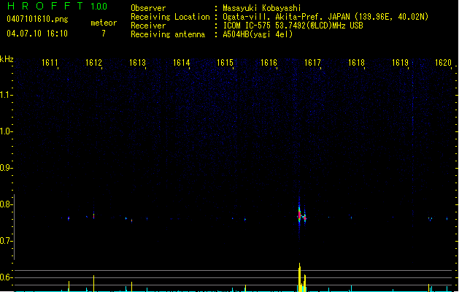Image resolution: width=459 pixels, height=292 pixels.
Task: Click the tallest yellow intensity peak near 1617
Action: pyautogui.click(x=299, y=277)
